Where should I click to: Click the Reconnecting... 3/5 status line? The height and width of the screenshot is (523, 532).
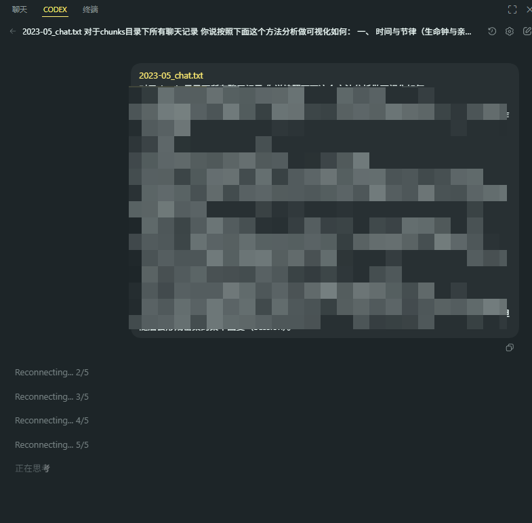point(52,397)
